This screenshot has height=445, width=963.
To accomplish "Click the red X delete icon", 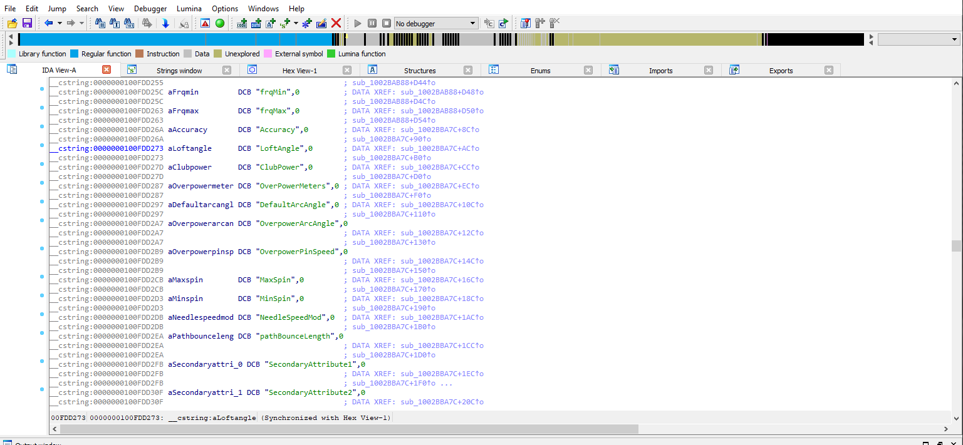I will point(336,23).
